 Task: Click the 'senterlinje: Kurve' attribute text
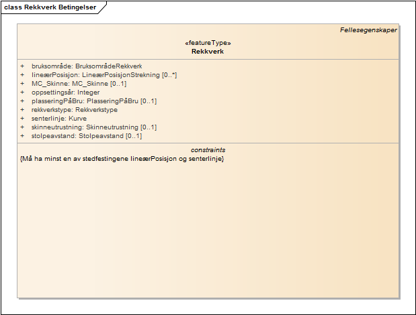[x=59, y=119]
